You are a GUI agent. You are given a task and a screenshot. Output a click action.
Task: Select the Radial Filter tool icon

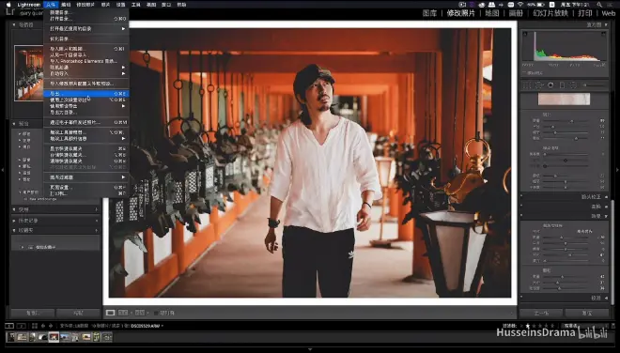(x=573, y=85)
